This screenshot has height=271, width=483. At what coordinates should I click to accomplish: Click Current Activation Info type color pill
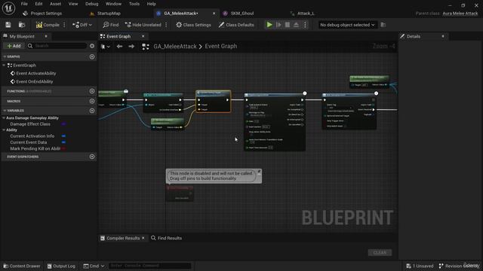[x=63, y=136]
